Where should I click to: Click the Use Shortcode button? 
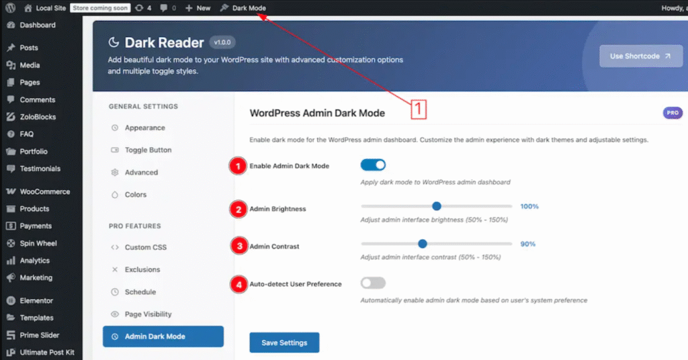tap(641, 56)
